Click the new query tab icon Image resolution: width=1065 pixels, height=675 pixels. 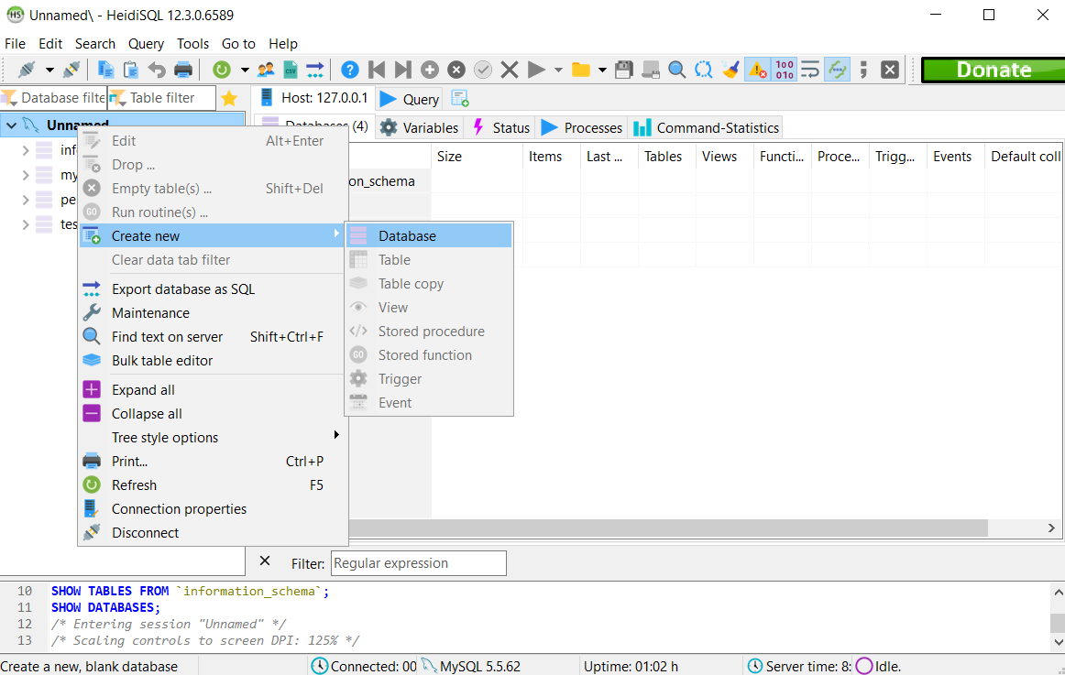point(460,98)
